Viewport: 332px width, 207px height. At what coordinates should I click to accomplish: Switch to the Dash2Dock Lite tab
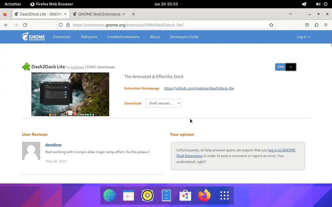click(41, 14)
